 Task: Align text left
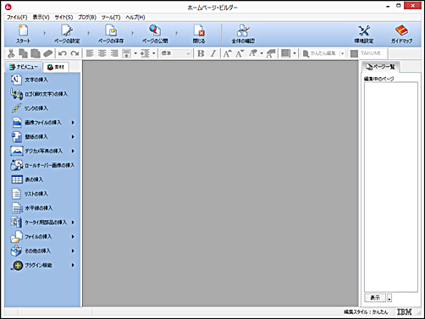[90, 53]
